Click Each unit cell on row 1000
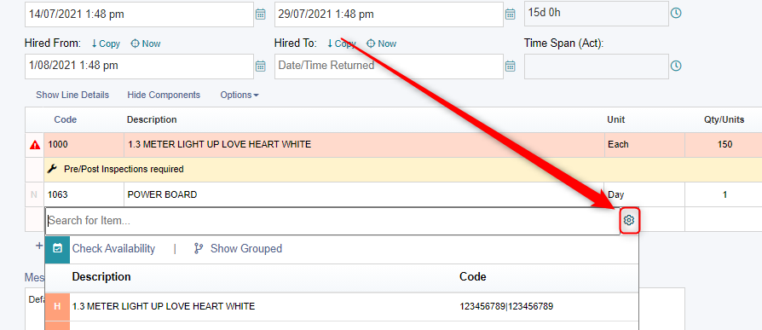Screen dimensions: 762x330 point(644,145)
